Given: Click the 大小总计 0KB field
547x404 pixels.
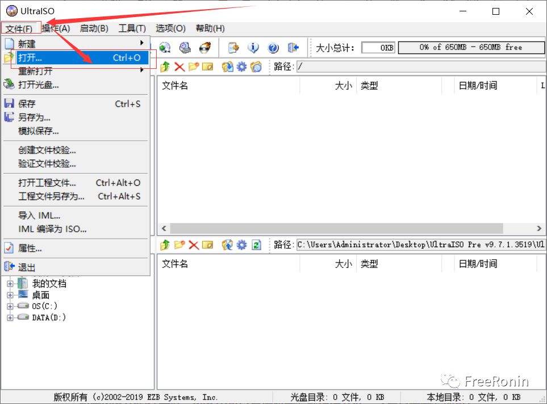Looking at the screenshot, I should 378,48.
